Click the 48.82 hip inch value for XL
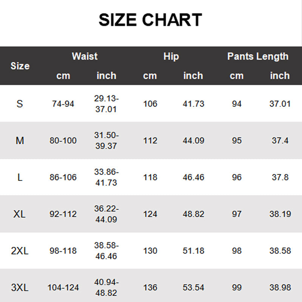The image size is (302, 302). click(x=193, y=214)
